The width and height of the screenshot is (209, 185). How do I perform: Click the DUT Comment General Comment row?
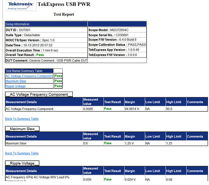(x=46, y=61)
